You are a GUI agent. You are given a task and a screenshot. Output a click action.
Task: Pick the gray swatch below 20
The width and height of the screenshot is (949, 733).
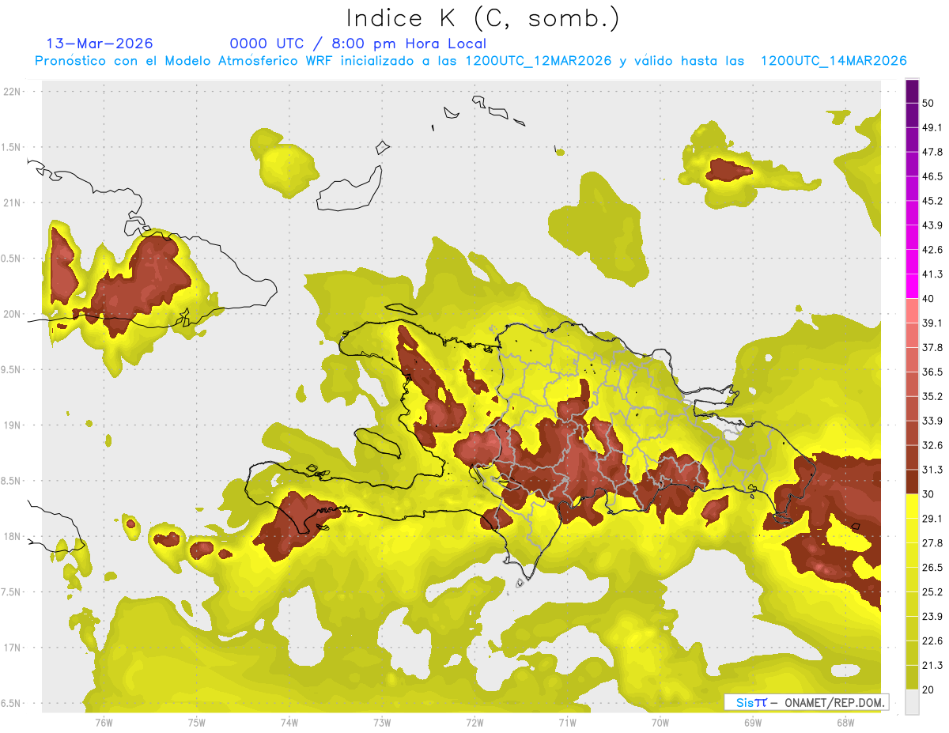(x=912, y=702)
